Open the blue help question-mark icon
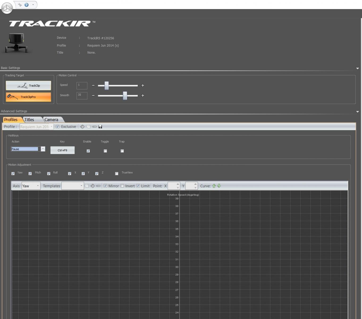362x319 pixels. click(26, 5)
